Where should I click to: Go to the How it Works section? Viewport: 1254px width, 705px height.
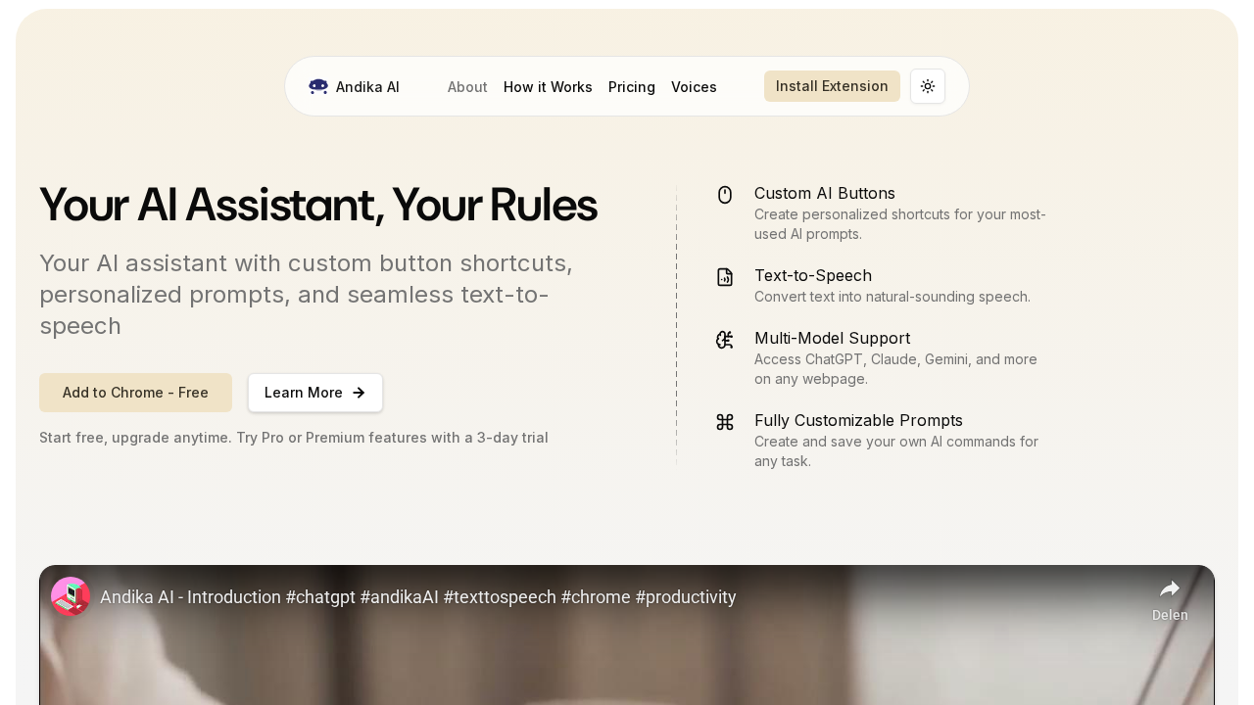(548, 86)
